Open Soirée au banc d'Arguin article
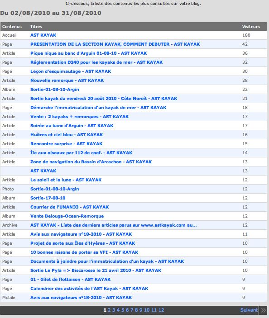Image resolution: width=269 pixels, height=318 pixels. click(x=72, y=126)
